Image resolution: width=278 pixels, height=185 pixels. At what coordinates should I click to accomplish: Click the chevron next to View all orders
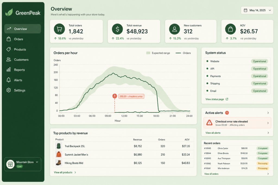pos(268,174)
